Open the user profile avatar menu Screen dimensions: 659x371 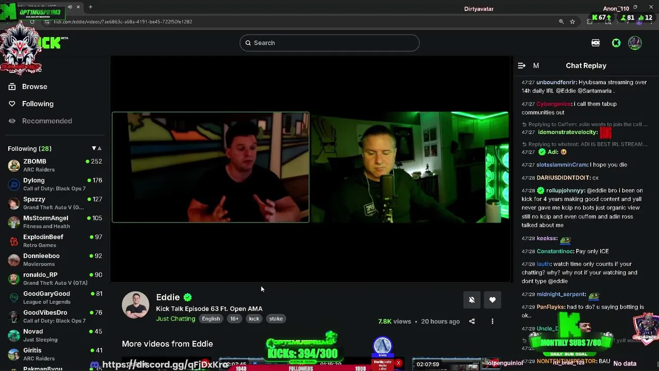click(x=635, y=43)
